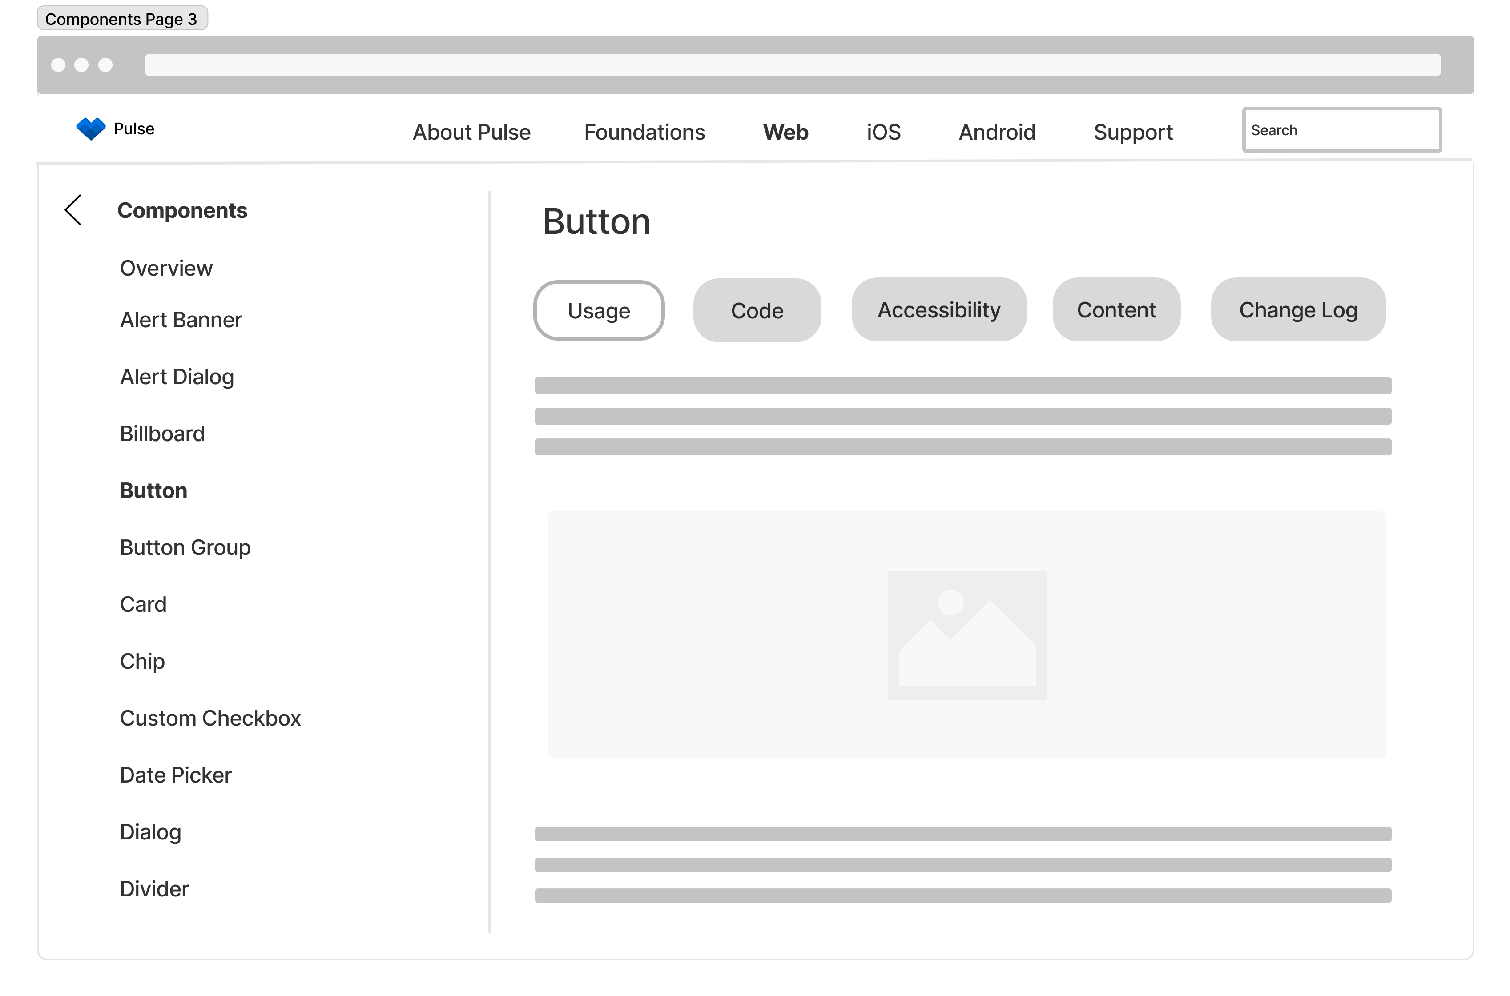Viewport: 1510px width, 996px height.
Task: Select Button Group in the sidebar
Action: pos(185,547)
